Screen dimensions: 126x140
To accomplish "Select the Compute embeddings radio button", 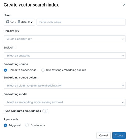I will pos(5,70).
